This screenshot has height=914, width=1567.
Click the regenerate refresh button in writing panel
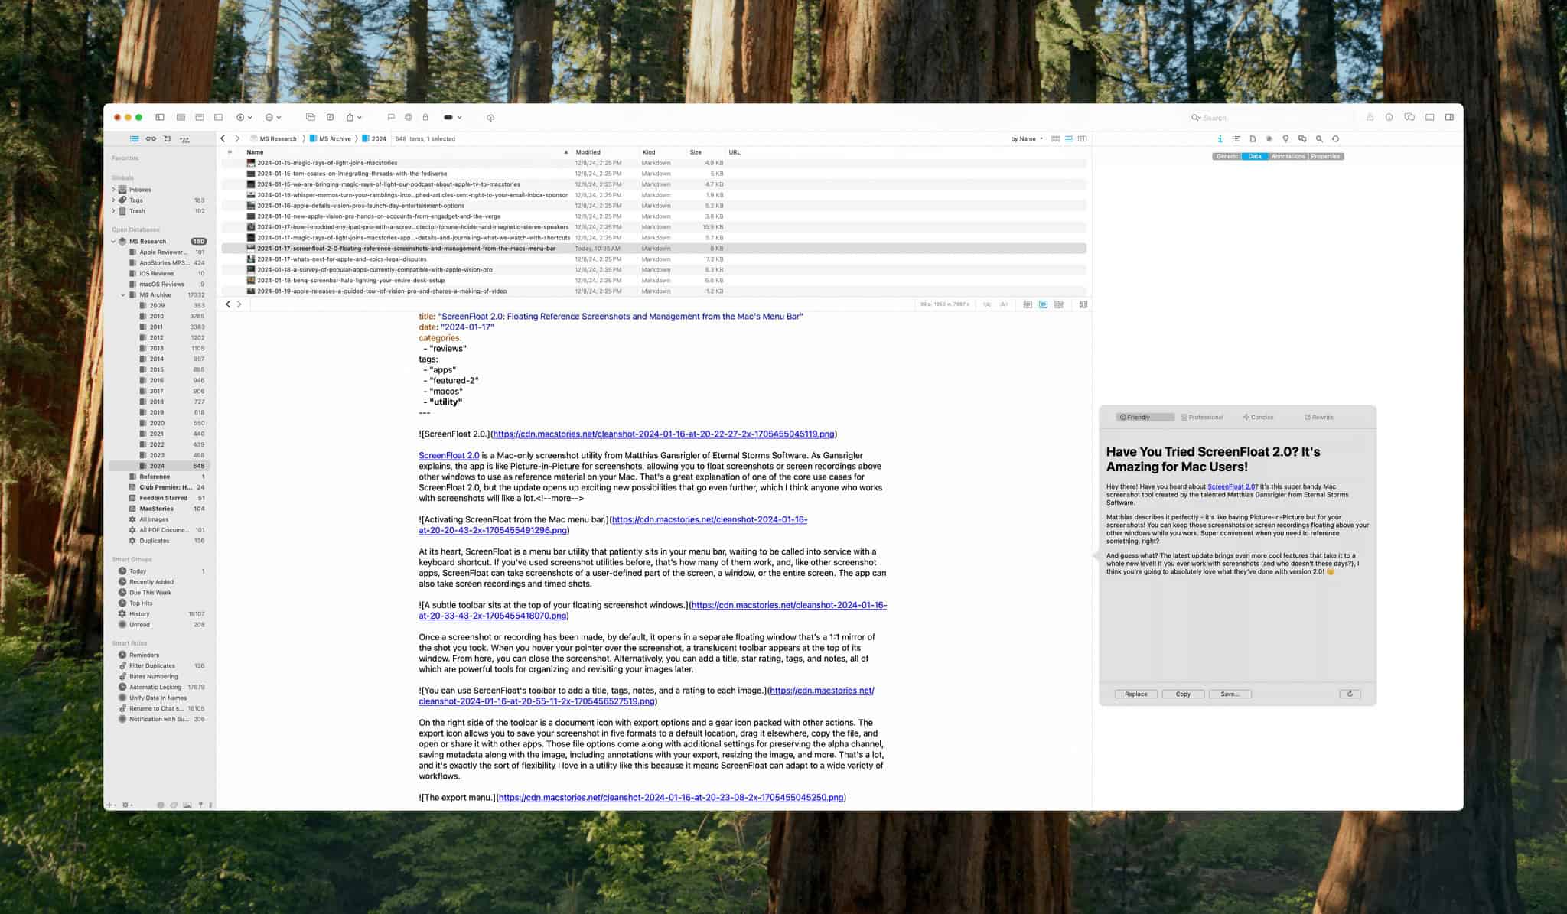coord(1350,694)
